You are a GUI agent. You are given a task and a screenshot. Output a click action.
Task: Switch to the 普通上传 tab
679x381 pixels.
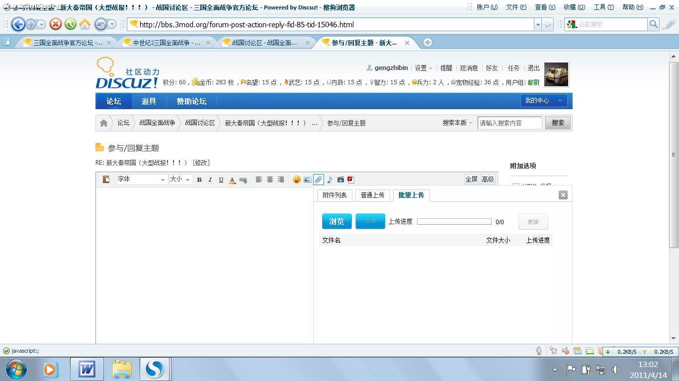pyautogui.click(x=372, y=195)
